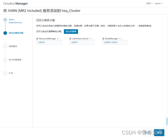Click the circle icon beside 命令详细信息

[x=5, y=60]
